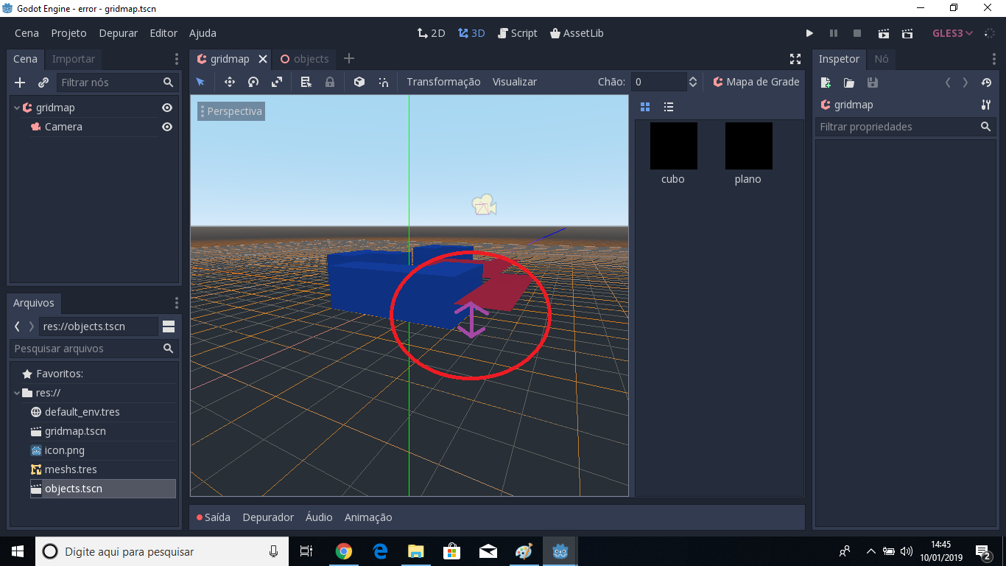Hide the gridmap node with its eye icon
1006x566 pixels.
click(167, 107)
